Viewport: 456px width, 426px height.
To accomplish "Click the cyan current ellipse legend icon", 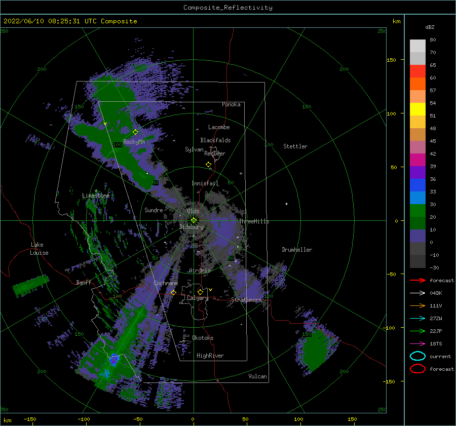I will [x=417, y=356].
